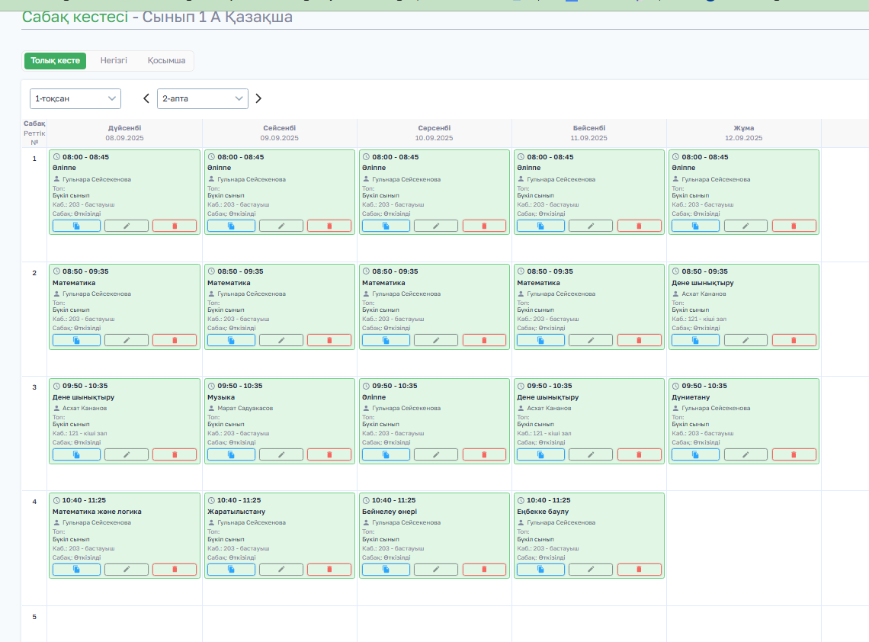The width and height of the screenshot is (869, 642).
Task: Delete Wednesday's 09:50 Әліппе lesson
Action: 484,454
